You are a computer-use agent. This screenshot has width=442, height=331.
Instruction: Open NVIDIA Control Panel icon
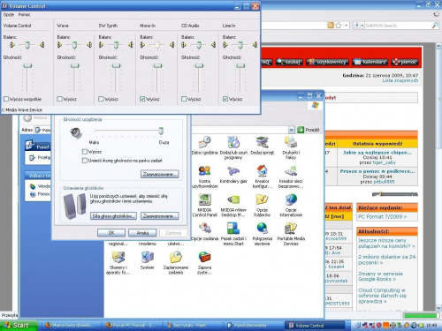[204, 199]
